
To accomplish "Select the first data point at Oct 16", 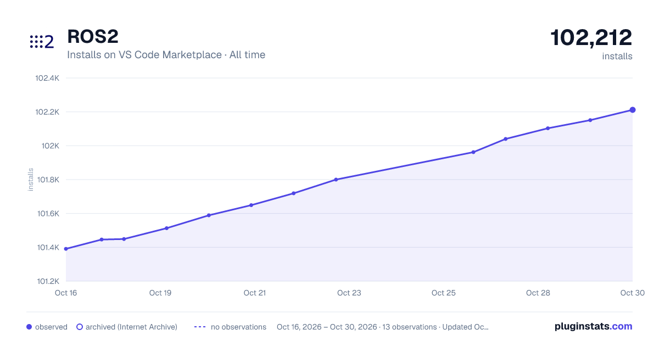I will [66, 249].
